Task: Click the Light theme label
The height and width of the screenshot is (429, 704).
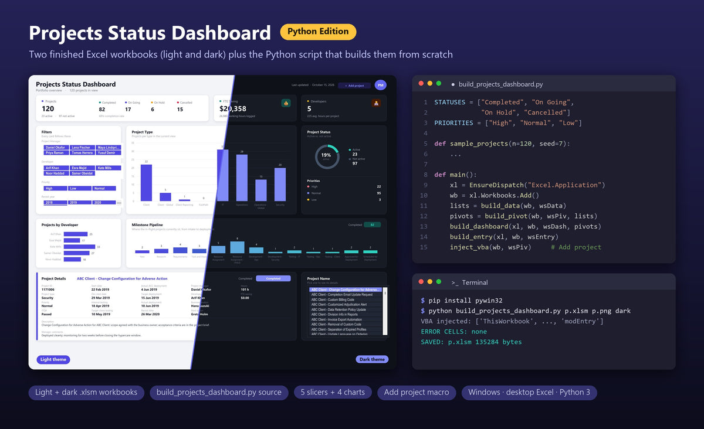Action: (x=53, y=359)
